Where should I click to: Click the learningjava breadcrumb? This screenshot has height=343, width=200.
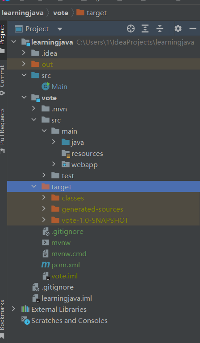[23, 13]
